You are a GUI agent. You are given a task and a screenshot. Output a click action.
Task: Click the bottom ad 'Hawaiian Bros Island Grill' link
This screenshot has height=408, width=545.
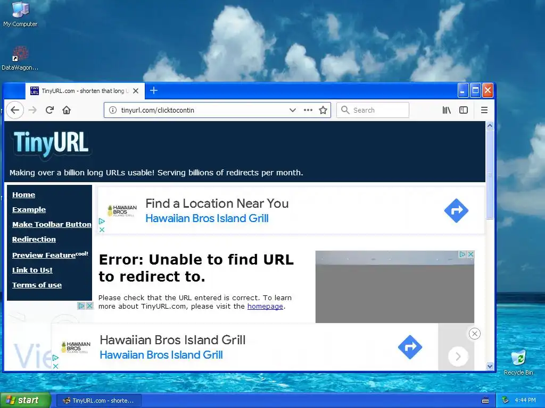(x=161, y=355)
